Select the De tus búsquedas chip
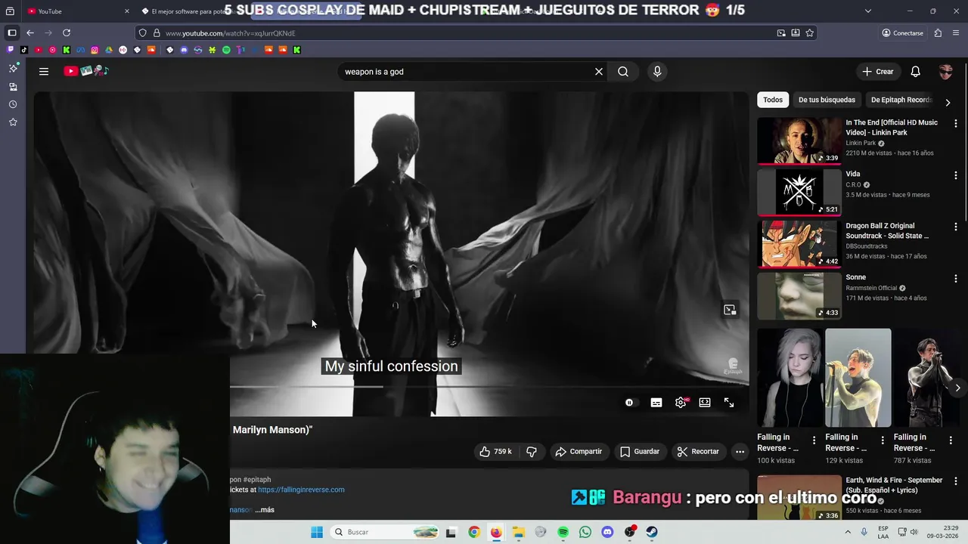 click(827, 100)
